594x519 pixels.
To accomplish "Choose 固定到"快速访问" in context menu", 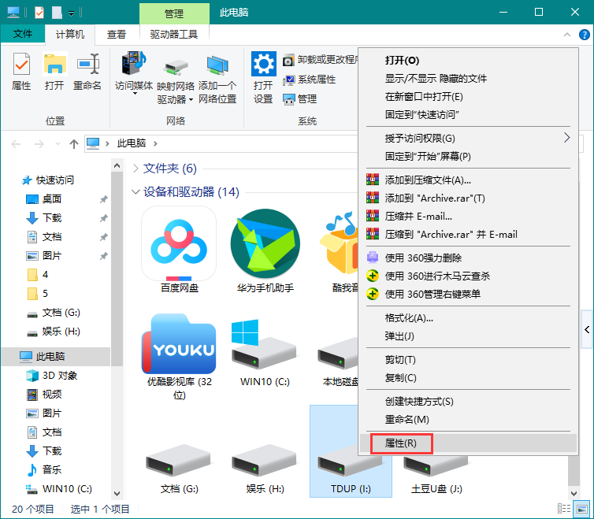I will point(468,114).
